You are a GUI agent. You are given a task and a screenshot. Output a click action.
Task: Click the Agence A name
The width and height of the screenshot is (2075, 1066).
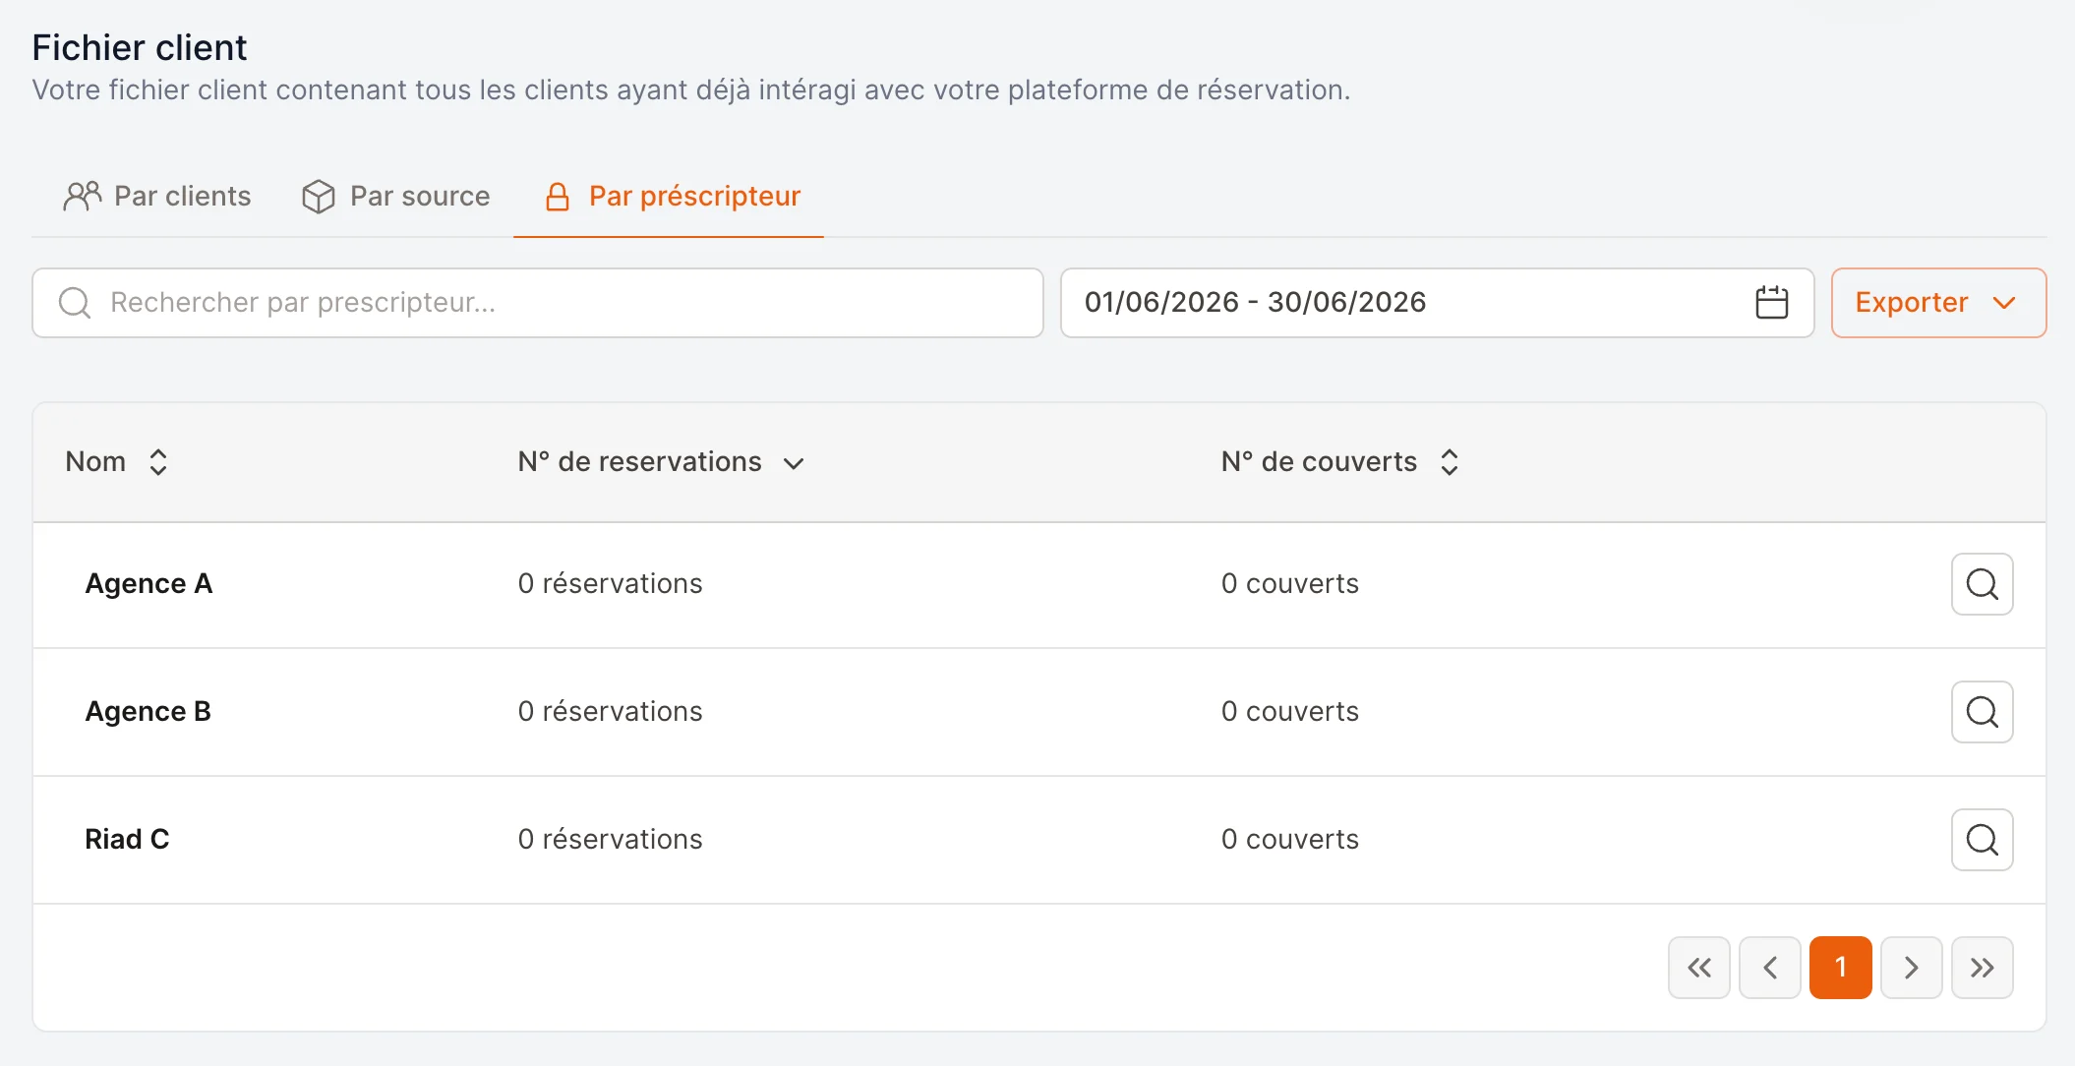coord(148,584)
